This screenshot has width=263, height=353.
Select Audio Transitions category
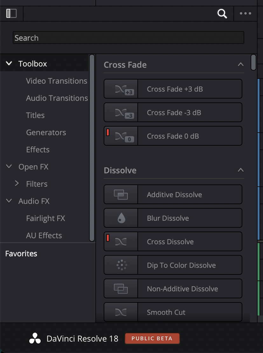[x=57, y=98]
